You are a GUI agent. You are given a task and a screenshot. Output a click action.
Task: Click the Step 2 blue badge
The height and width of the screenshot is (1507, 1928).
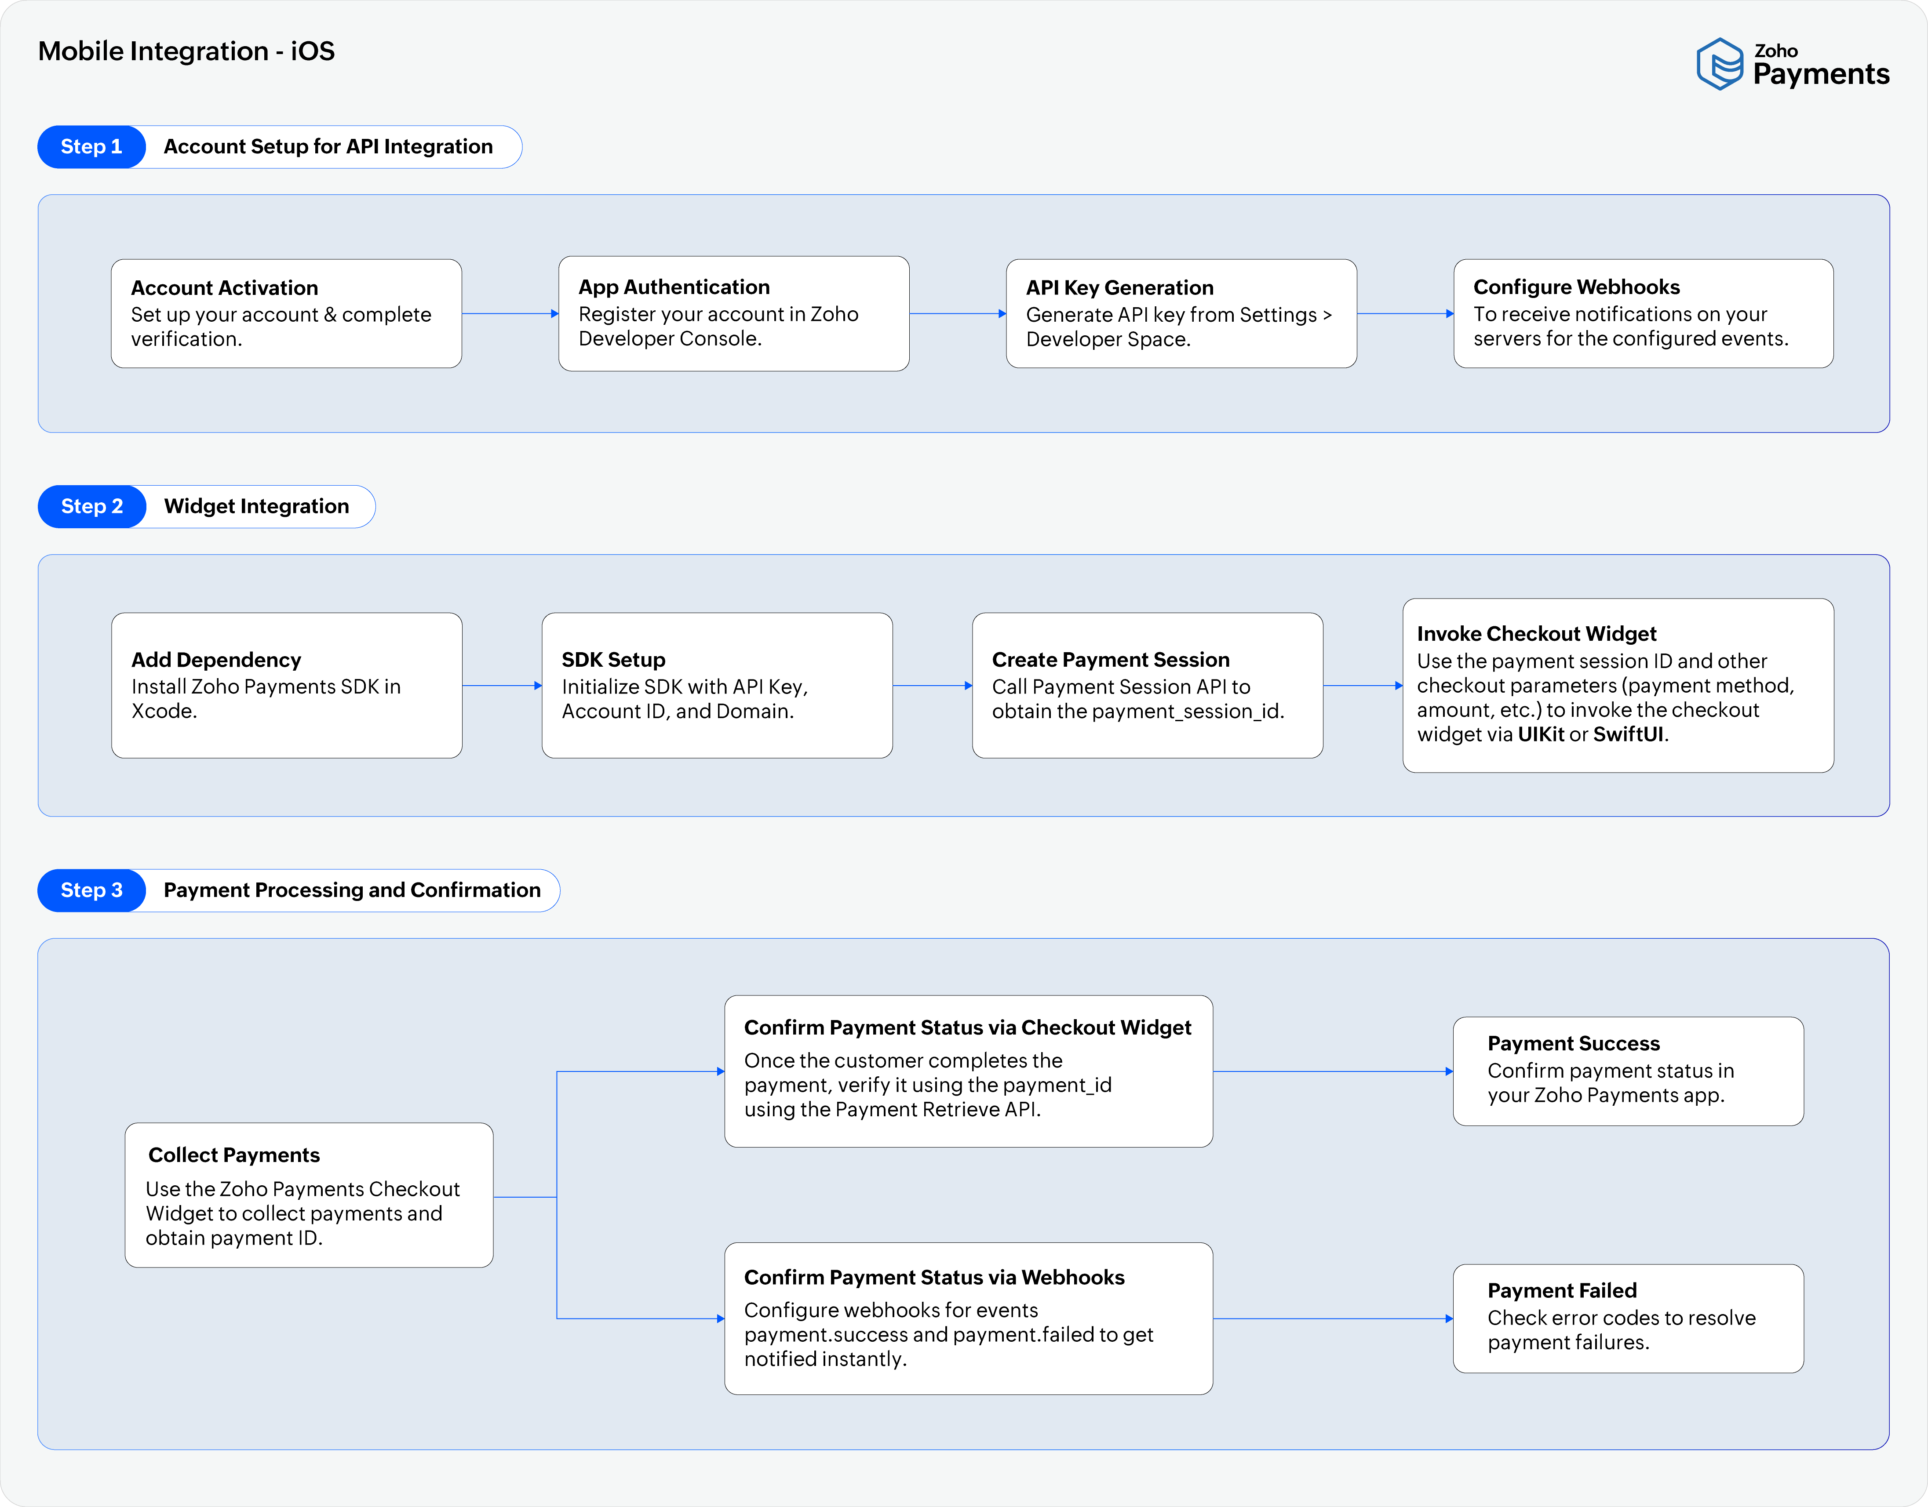tap(92, 506)
